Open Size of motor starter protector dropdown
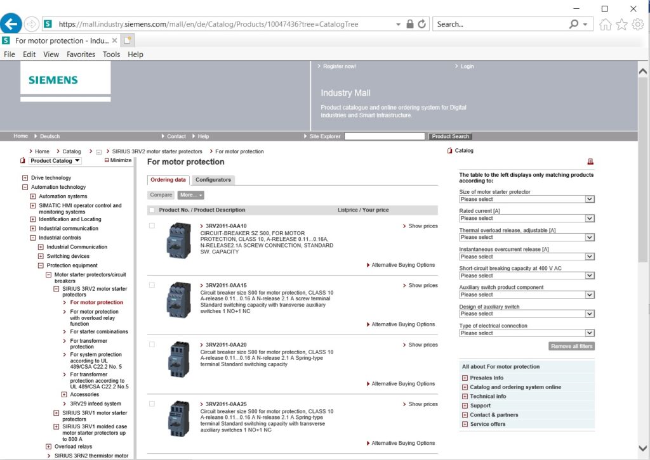 click(526, 200)
